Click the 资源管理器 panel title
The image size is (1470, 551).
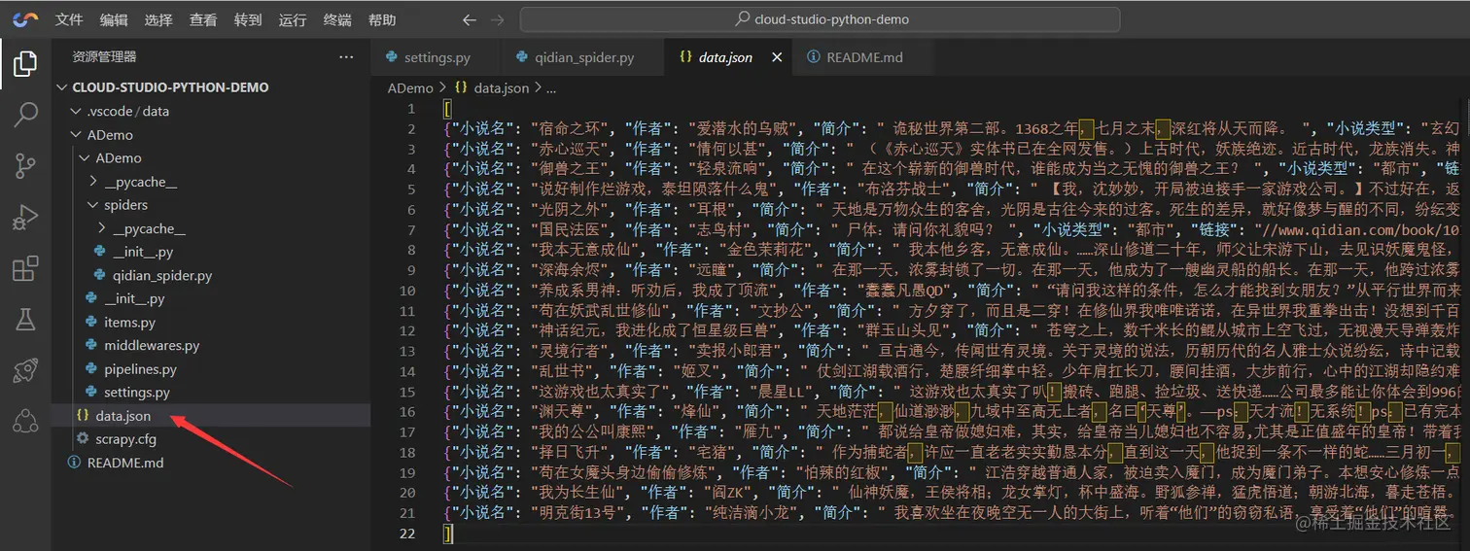point(104,57)
